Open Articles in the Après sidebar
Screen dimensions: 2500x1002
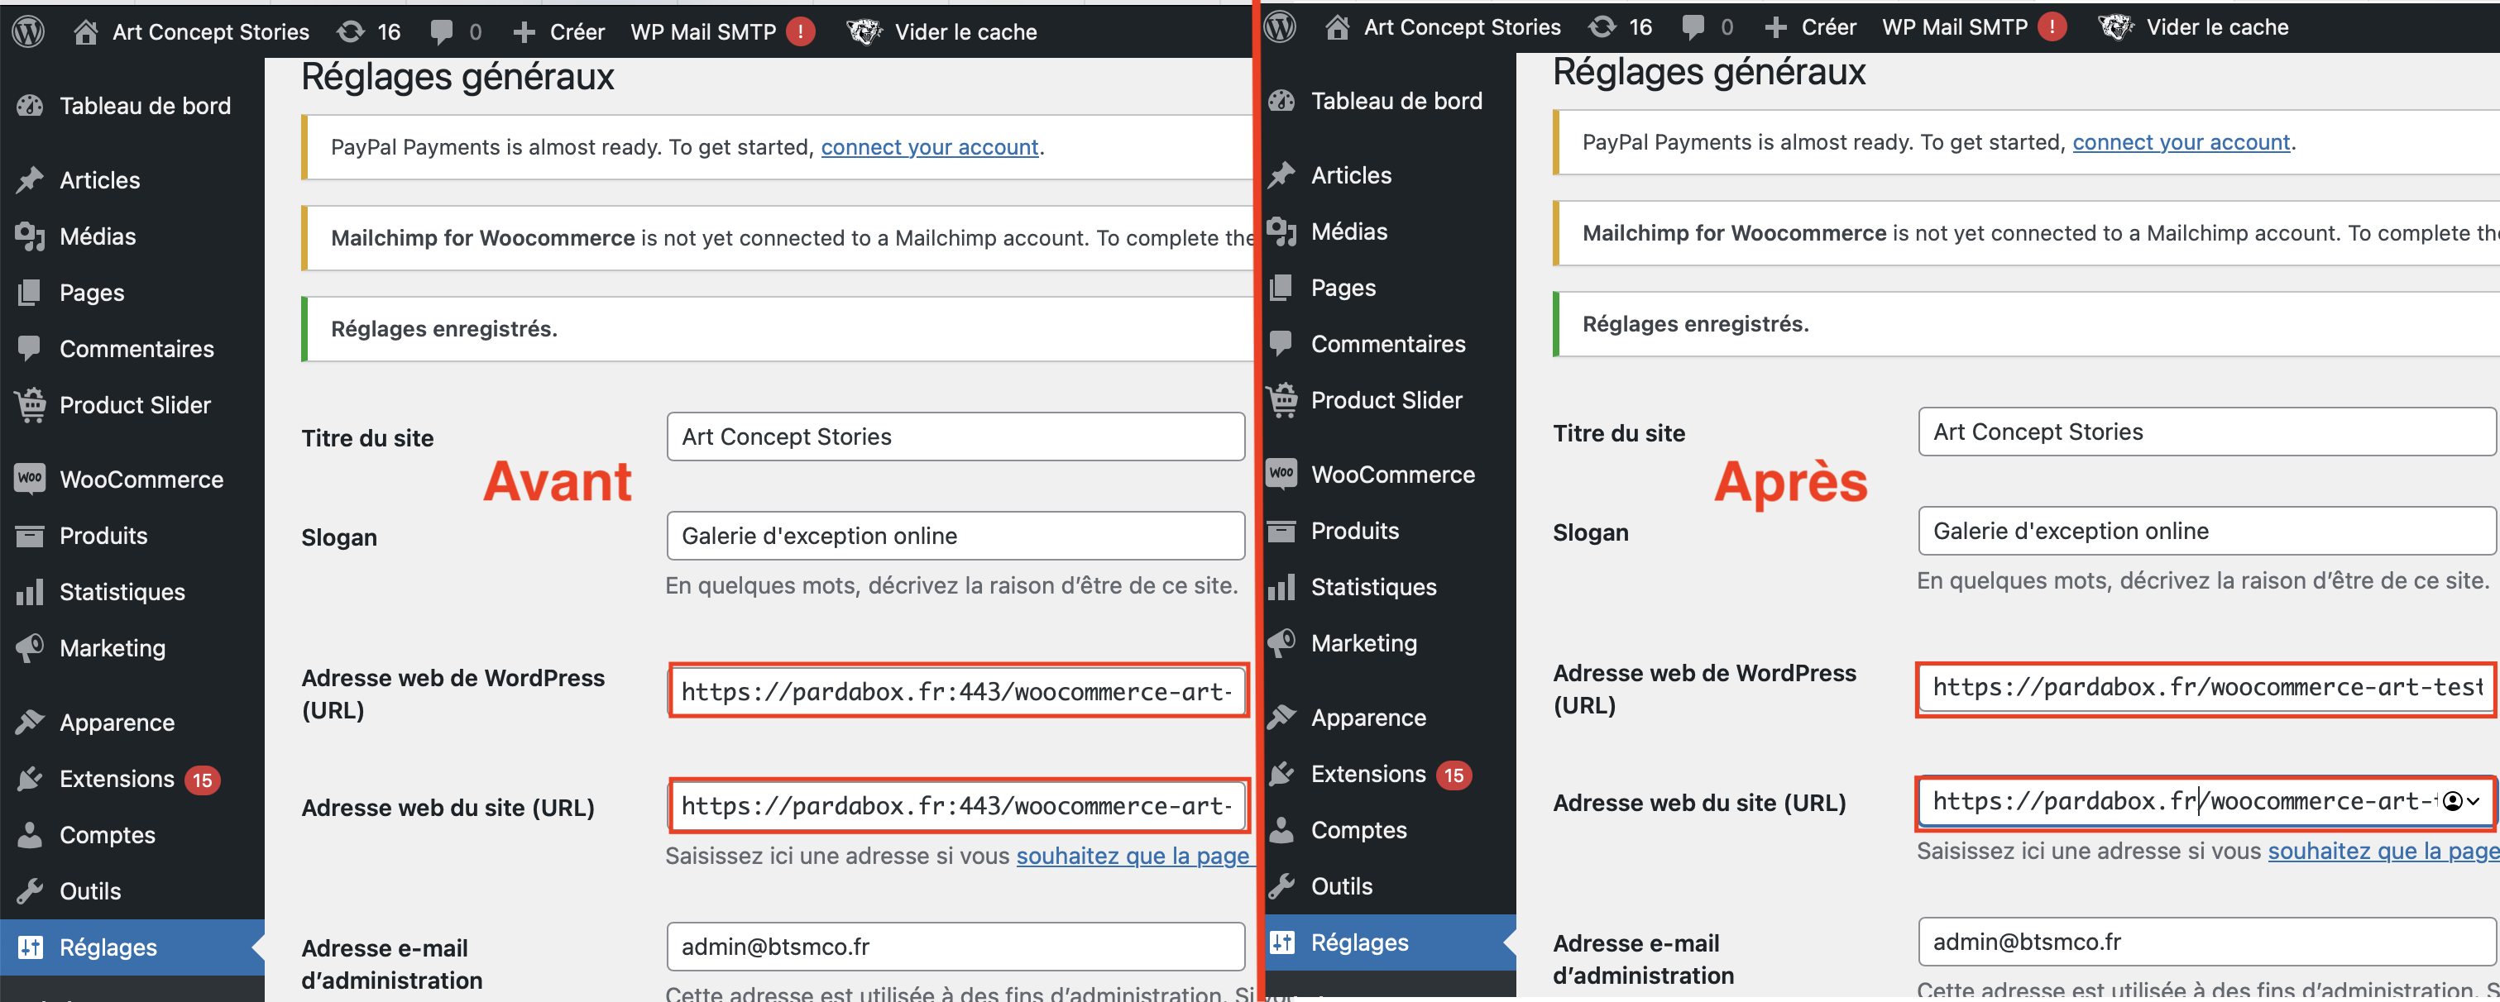[1351, 175]
